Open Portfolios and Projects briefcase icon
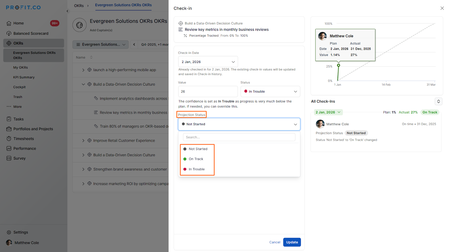Screen dimensions: 449x252 pyautogui.click(x=9, y=129)
